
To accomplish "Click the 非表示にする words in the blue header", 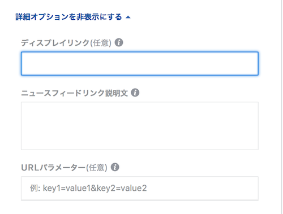I will 99,17.
